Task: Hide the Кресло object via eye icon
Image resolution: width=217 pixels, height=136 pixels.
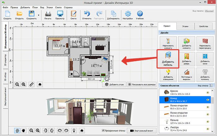Action: (x=208, y=92)
